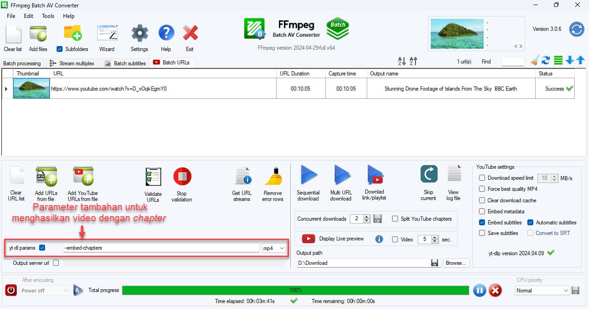
Task: Click the blue refresh arrows beside Find
Action: coord(546,60)
